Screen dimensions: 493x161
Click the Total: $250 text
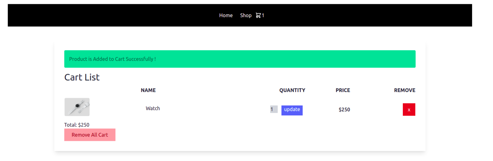[x=77, y=125]
